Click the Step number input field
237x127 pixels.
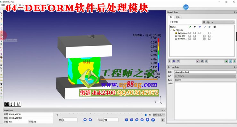coord(110,120)
